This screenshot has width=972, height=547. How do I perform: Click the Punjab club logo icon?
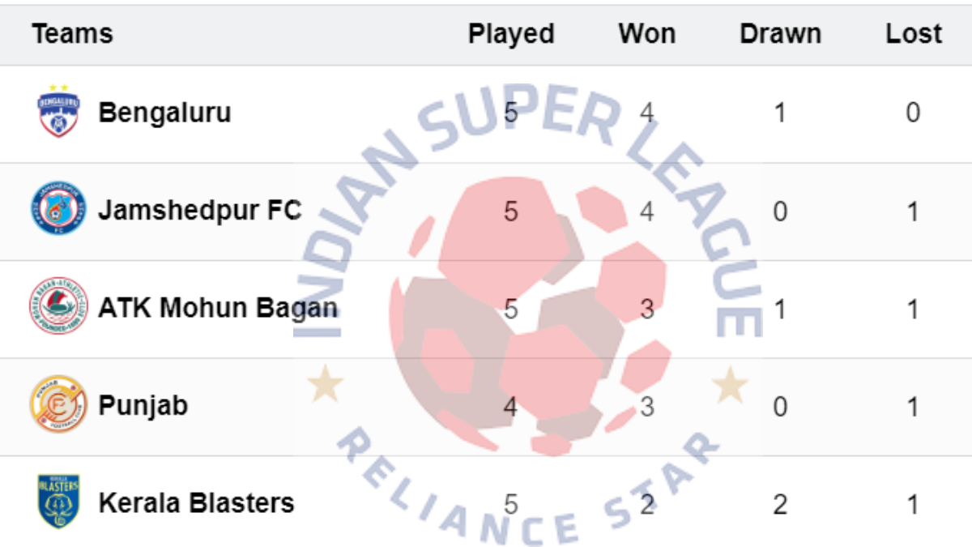[58, 404]
